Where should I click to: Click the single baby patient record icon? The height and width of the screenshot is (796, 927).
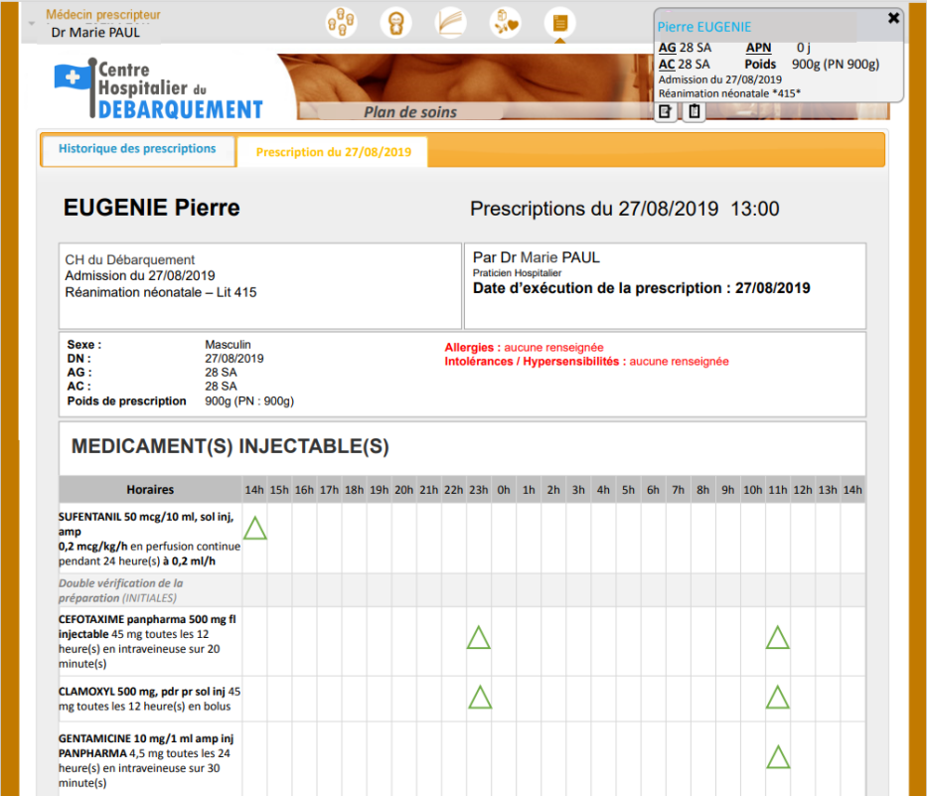tap(396, 22)
